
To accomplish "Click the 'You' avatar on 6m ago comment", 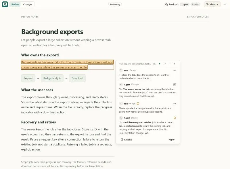I will point(121,104).
